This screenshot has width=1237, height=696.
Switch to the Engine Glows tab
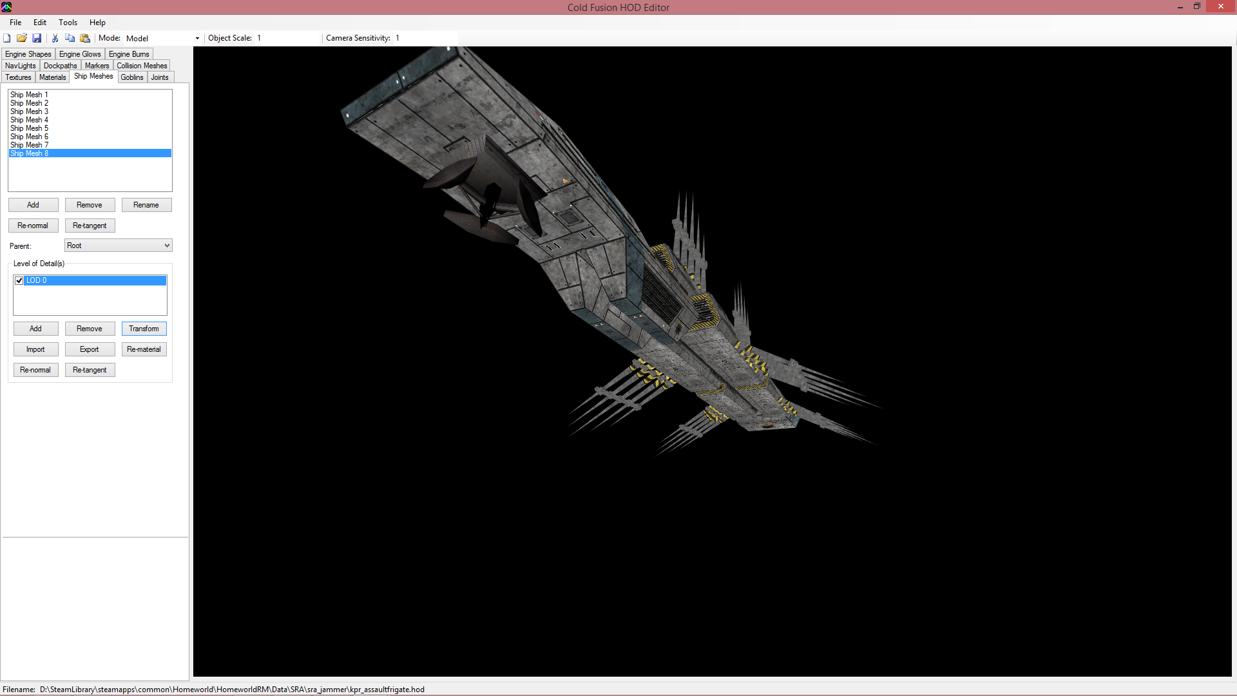click(x=80, y=54)
